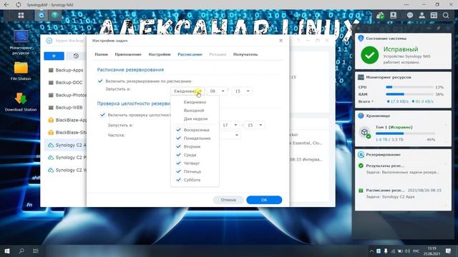The width and height of the screenshot is (458, 257).
Task: Click the Windows Start button
Action: [7, 251]
